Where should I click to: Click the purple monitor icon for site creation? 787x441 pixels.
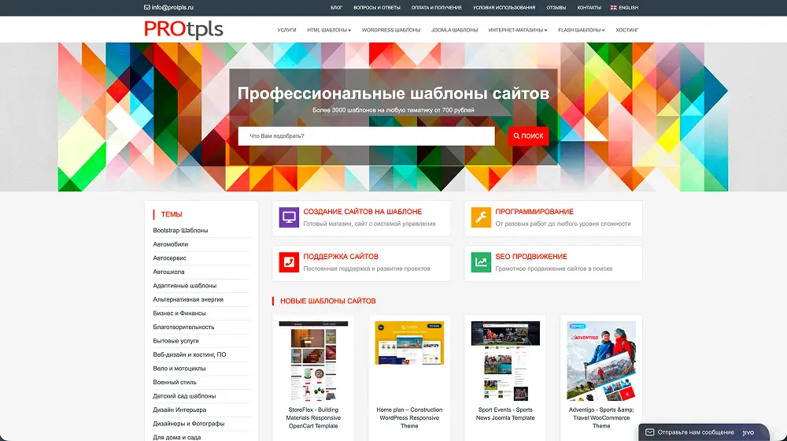pos(289,218)
